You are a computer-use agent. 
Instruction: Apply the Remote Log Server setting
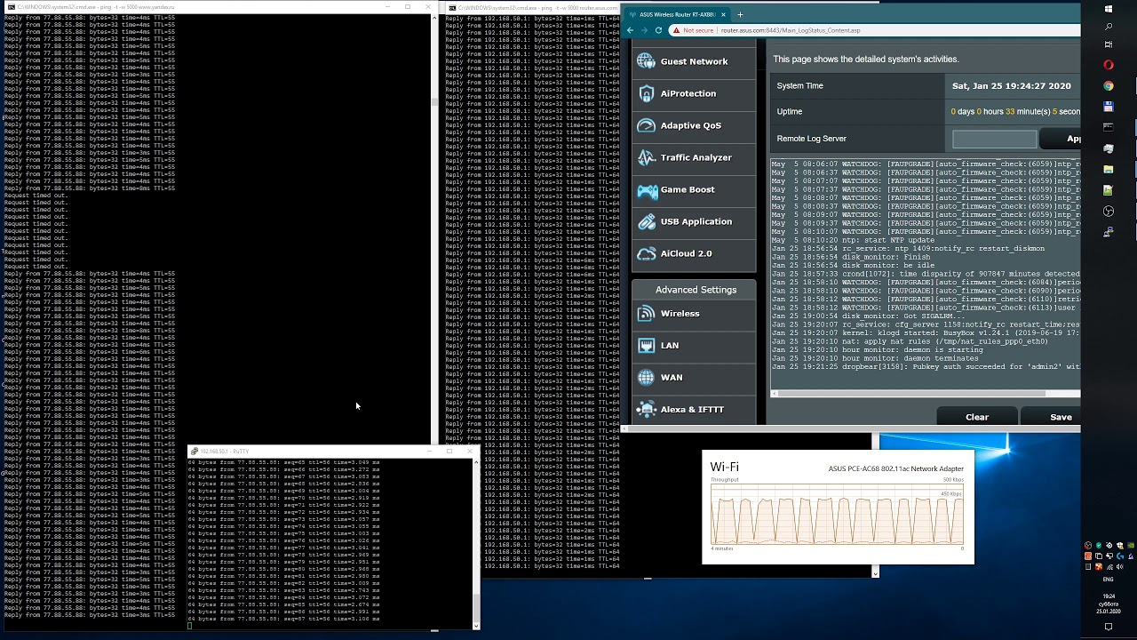click(1061, 139)
